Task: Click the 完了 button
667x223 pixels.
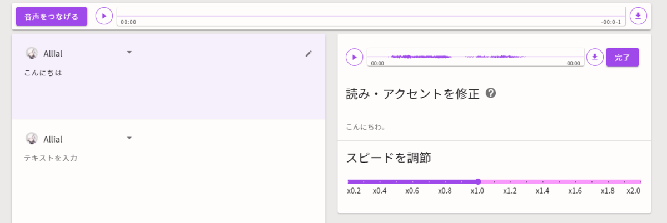Action: [623, 57]
